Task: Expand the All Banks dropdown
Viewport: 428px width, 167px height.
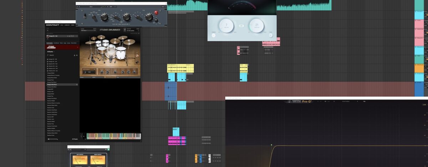Action: pyautogui.click(x=51, y=52)
